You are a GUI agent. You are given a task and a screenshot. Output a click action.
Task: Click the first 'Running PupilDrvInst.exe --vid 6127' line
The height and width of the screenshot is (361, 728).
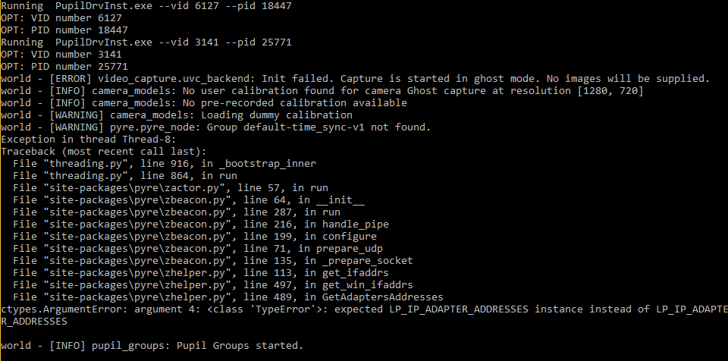[x=146, y=6]
